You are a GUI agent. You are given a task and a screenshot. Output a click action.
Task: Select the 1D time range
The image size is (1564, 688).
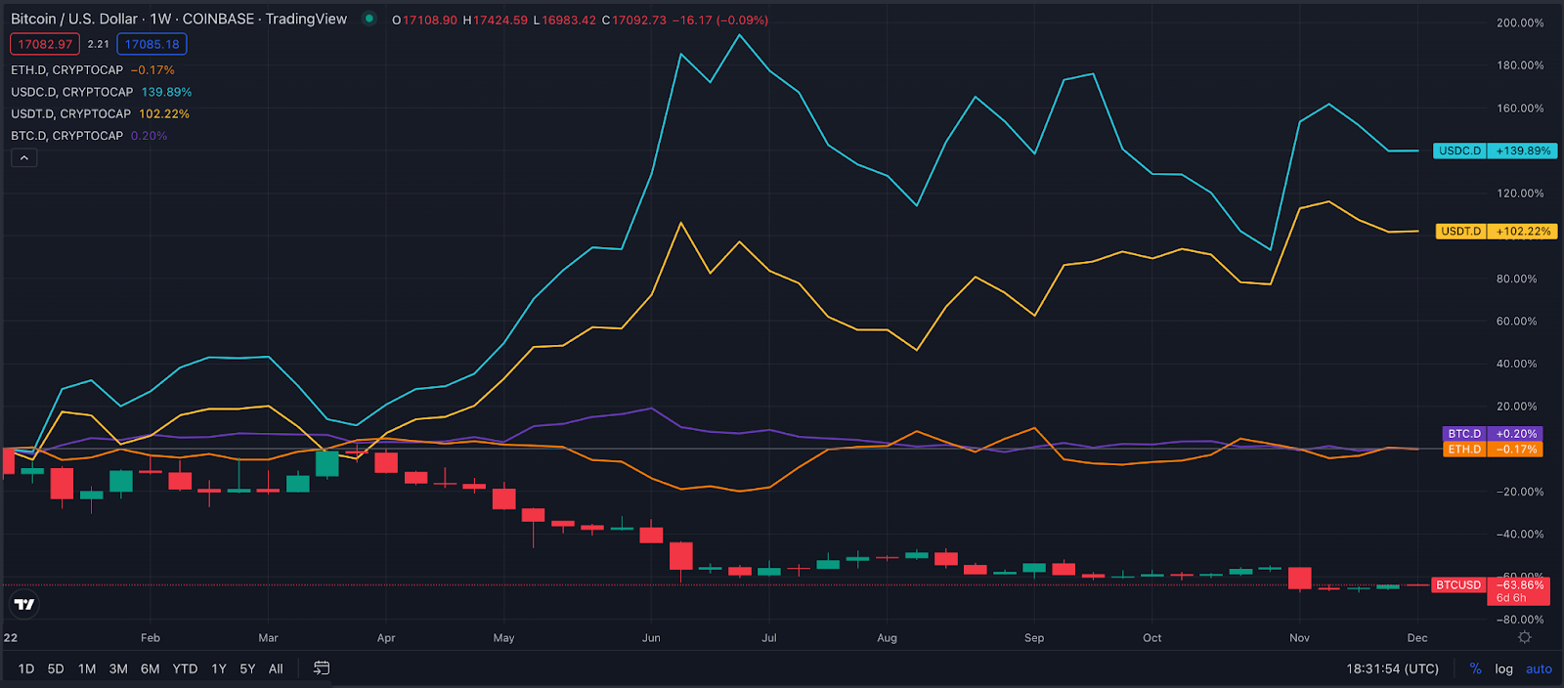click(x=26, y=668)
